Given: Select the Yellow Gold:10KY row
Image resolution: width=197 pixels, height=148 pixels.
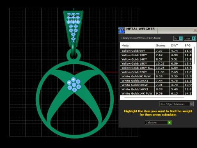Looking at the screenshot, I should 156,55.
